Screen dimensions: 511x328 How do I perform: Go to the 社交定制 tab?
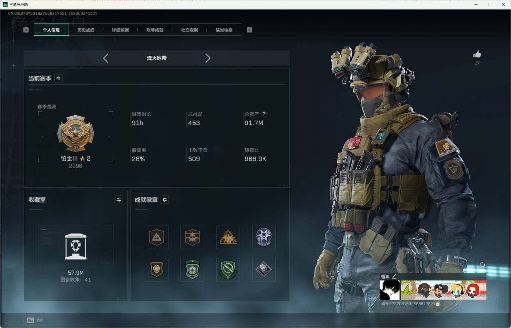[189, 30]
